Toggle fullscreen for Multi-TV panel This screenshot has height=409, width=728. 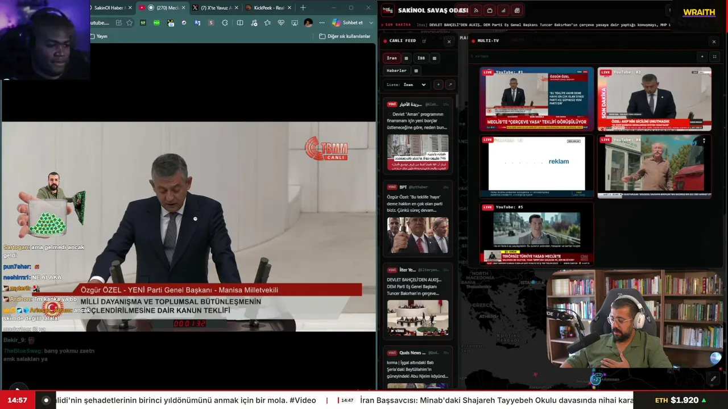point(714,57)
